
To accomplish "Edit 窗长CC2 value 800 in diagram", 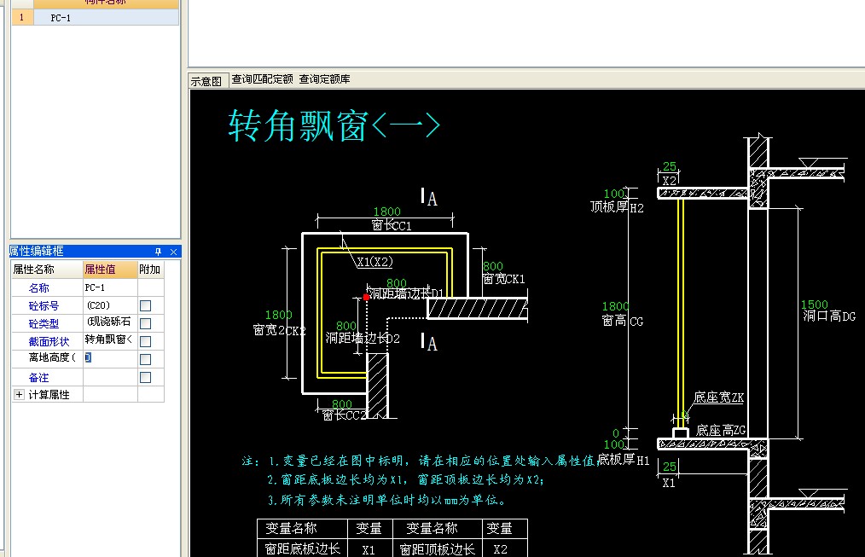I will tap(341, 404).
